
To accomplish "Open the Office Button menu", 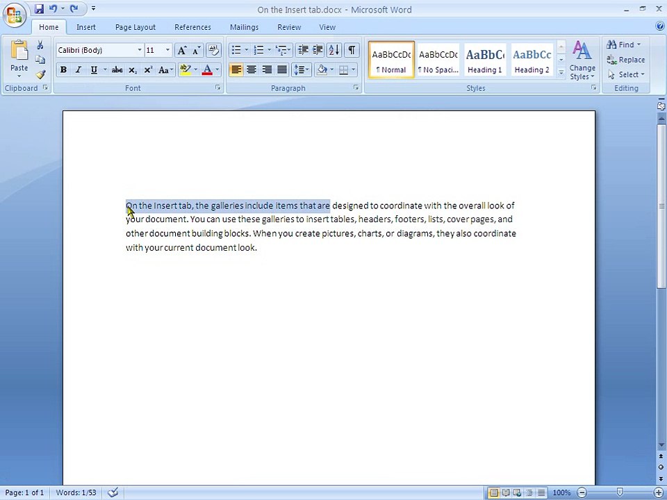I will [15, 15].
